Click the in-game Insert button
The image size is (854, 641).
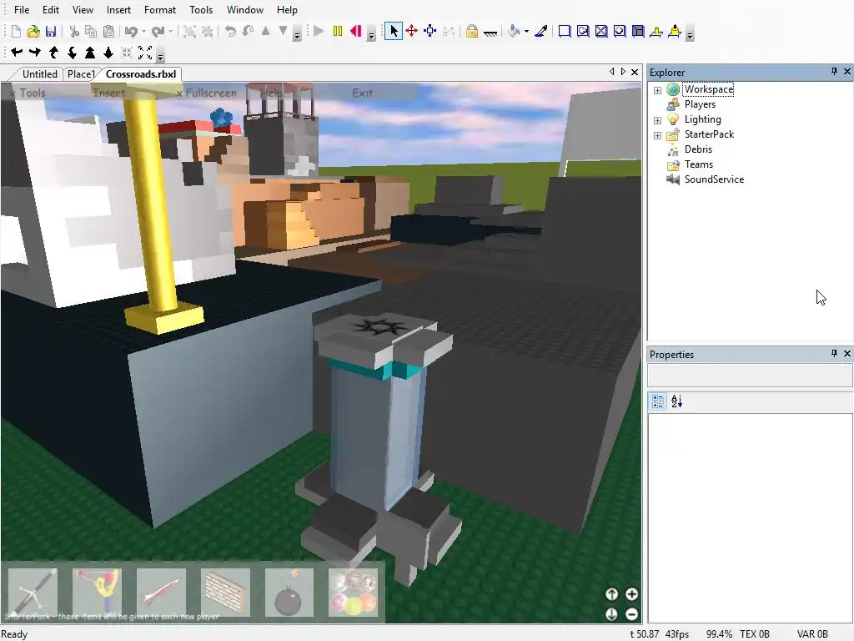point(108,93)
